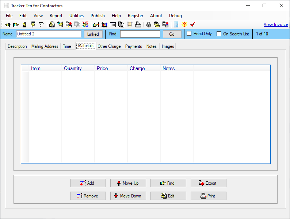Open the blue calculator icon
This screenshot has width=290, height=219.
point(176,24)
